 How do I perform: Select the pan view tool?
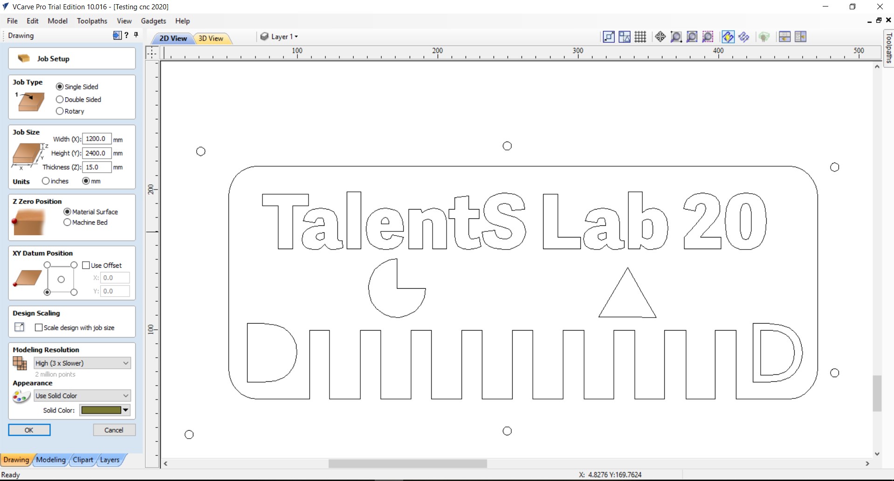point(660,37)
